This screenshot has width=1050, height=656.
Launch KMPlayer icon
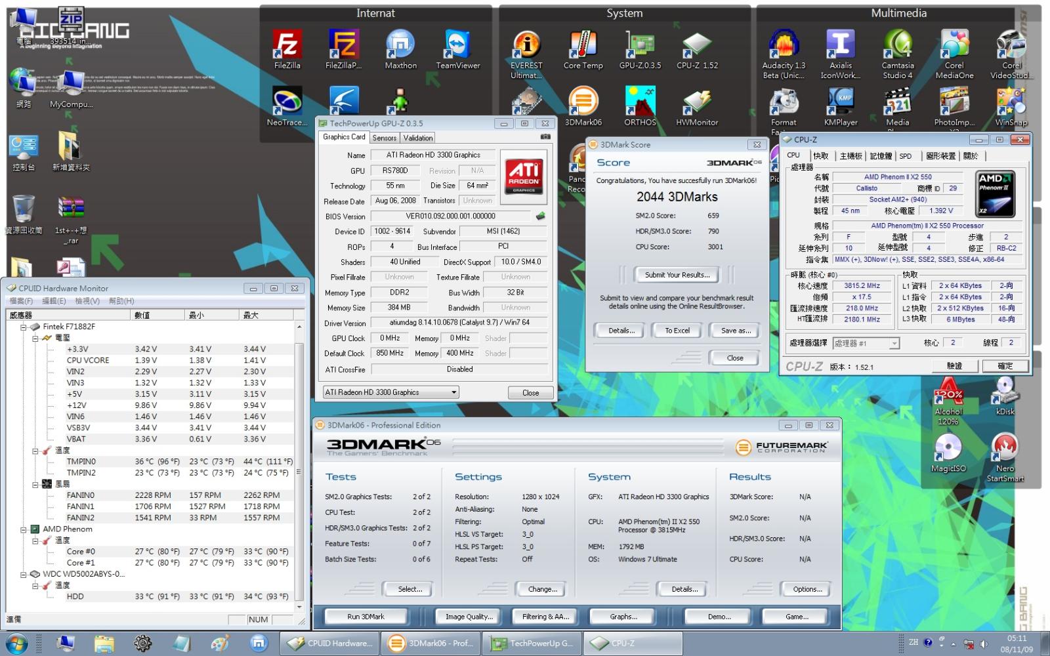click(841, 106)
